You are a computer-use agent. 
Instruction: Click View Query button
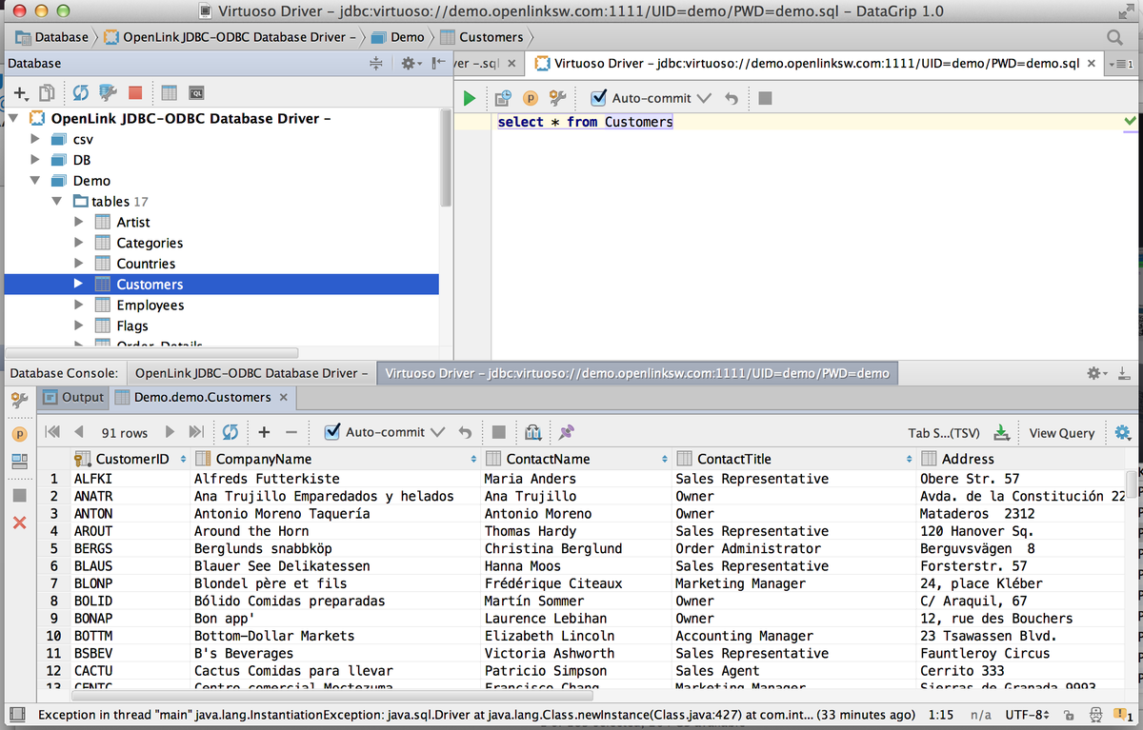(1062, 433)
